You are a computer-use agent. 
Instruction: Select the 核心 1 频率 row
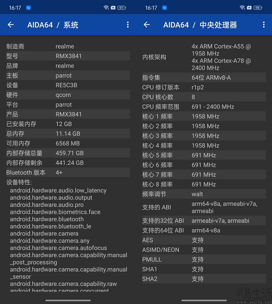204,116
